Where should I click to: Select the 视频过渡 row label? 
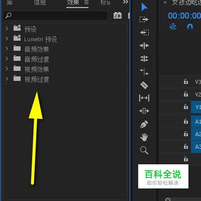pyautogui.click(x=37, y=79)
